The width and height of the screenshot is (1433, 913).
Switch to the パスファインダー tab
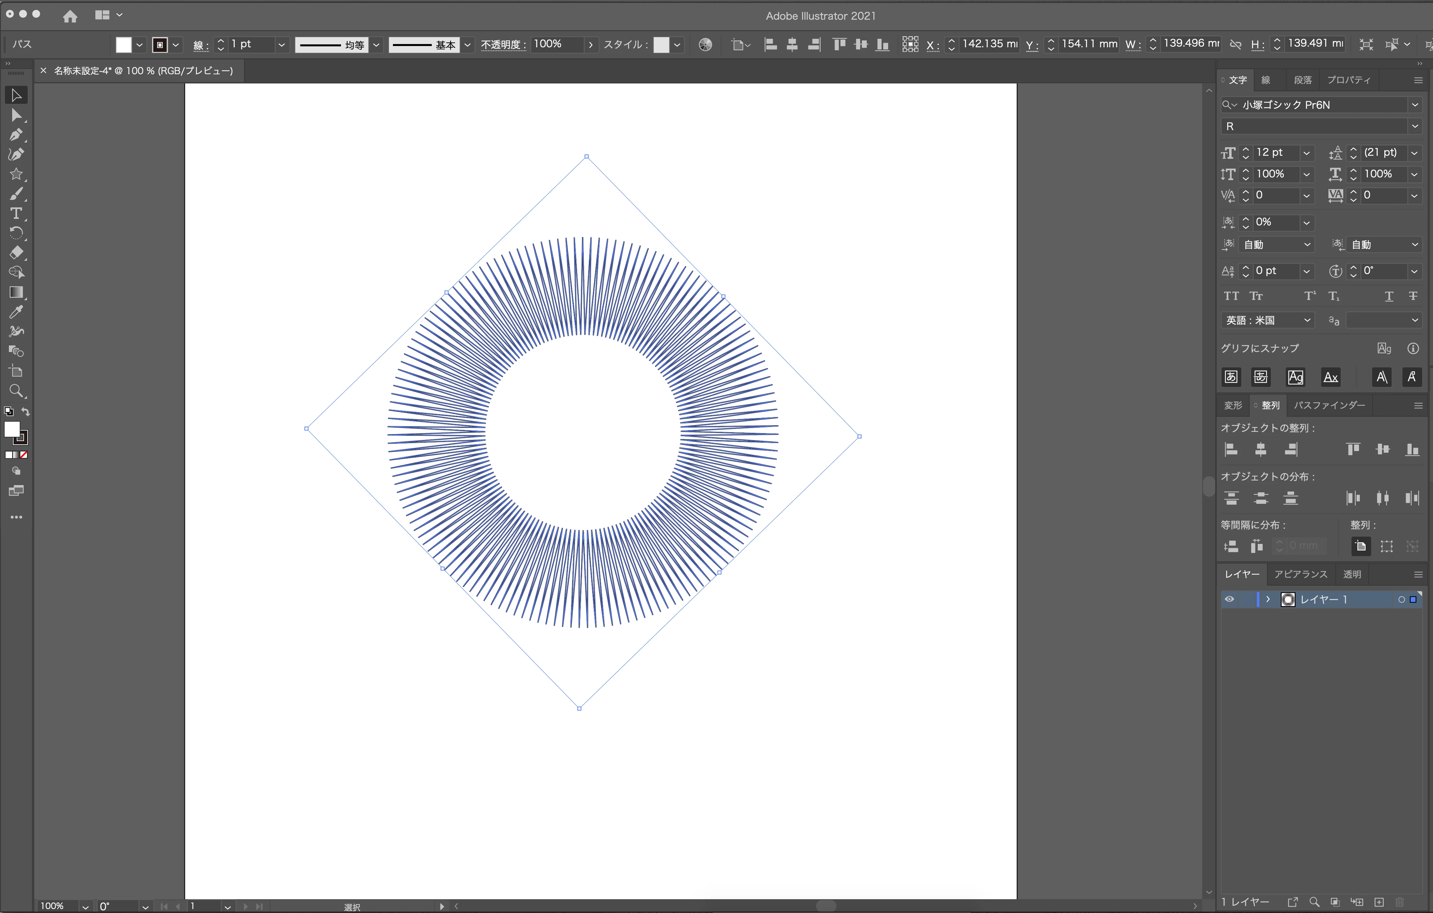coord(1329,406)
